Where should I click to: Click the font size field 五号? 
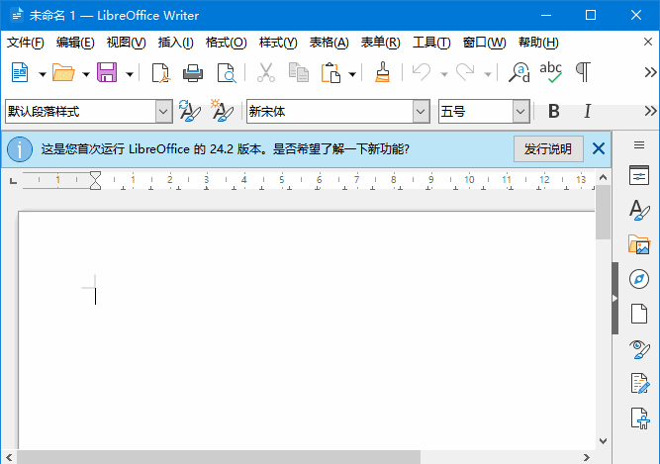tap(476, 112)
